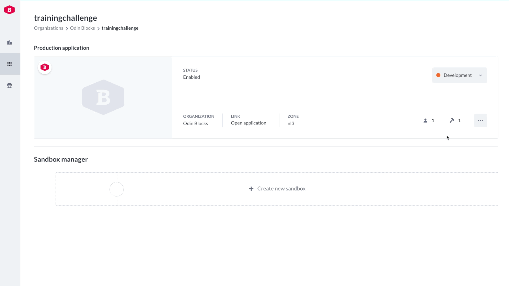Click the dashed circle in sandbox placeholder
Image resolution: width=509 pixels, height=286 pixels.
[117, 189]
